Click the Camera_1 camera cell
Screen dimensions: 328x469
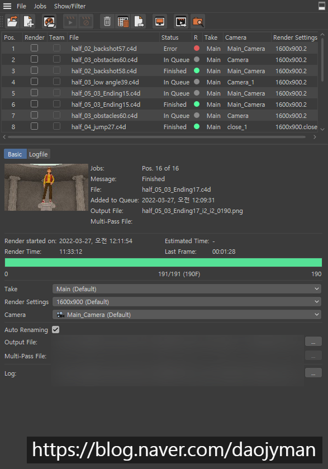[241, 82]
